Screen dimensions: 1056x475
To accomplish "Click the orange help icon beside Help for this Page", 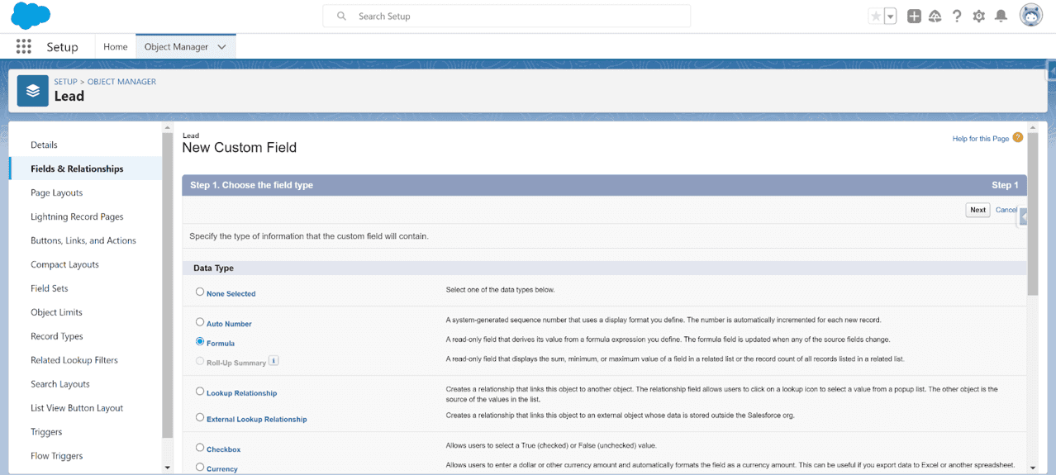I will pos(1018,138).
